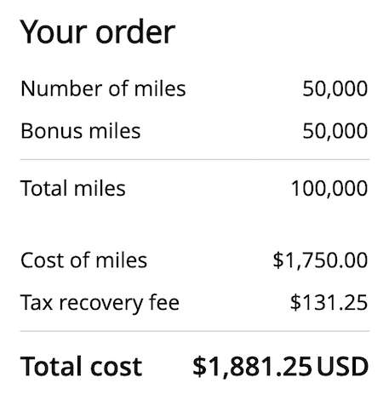Select the "Cost of miles" label
Screen dimensions: 383x394
(83, 260)
